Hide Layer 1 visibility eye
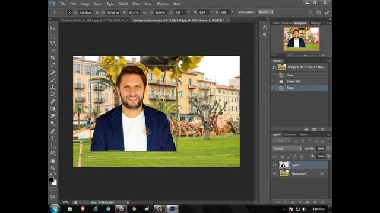 click(x=274, y=165)
